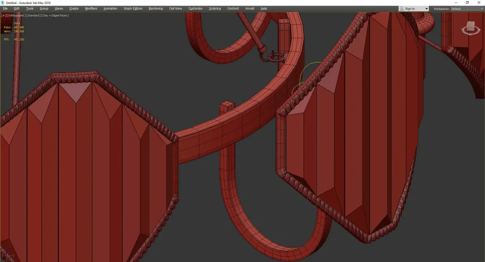485x262 pixels.
Task: Open the Graph Editors menu
Action: [x=133, y=8]
